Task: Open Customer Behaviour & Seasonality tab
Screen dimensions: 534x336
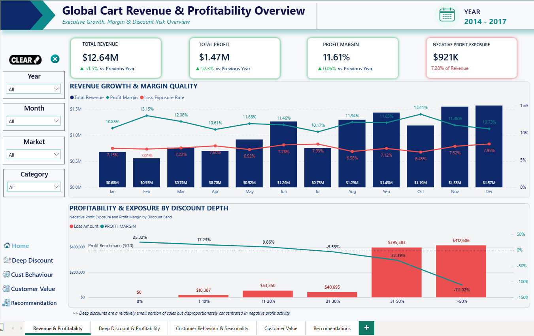Action: [x=212, y=328]
